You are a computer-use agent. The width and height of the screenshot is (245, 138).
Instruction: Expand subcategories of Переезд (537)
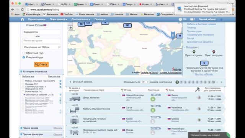point(60,84)
